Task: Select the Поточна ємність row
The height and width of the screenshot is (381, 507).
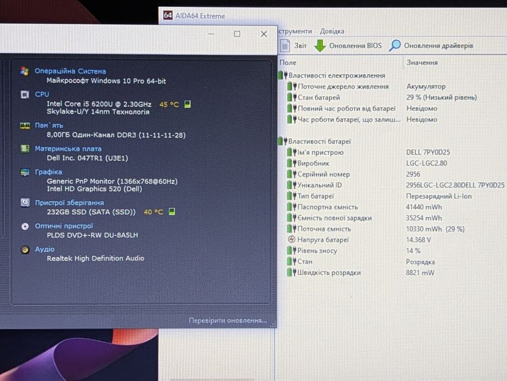Action: (376, 229)
